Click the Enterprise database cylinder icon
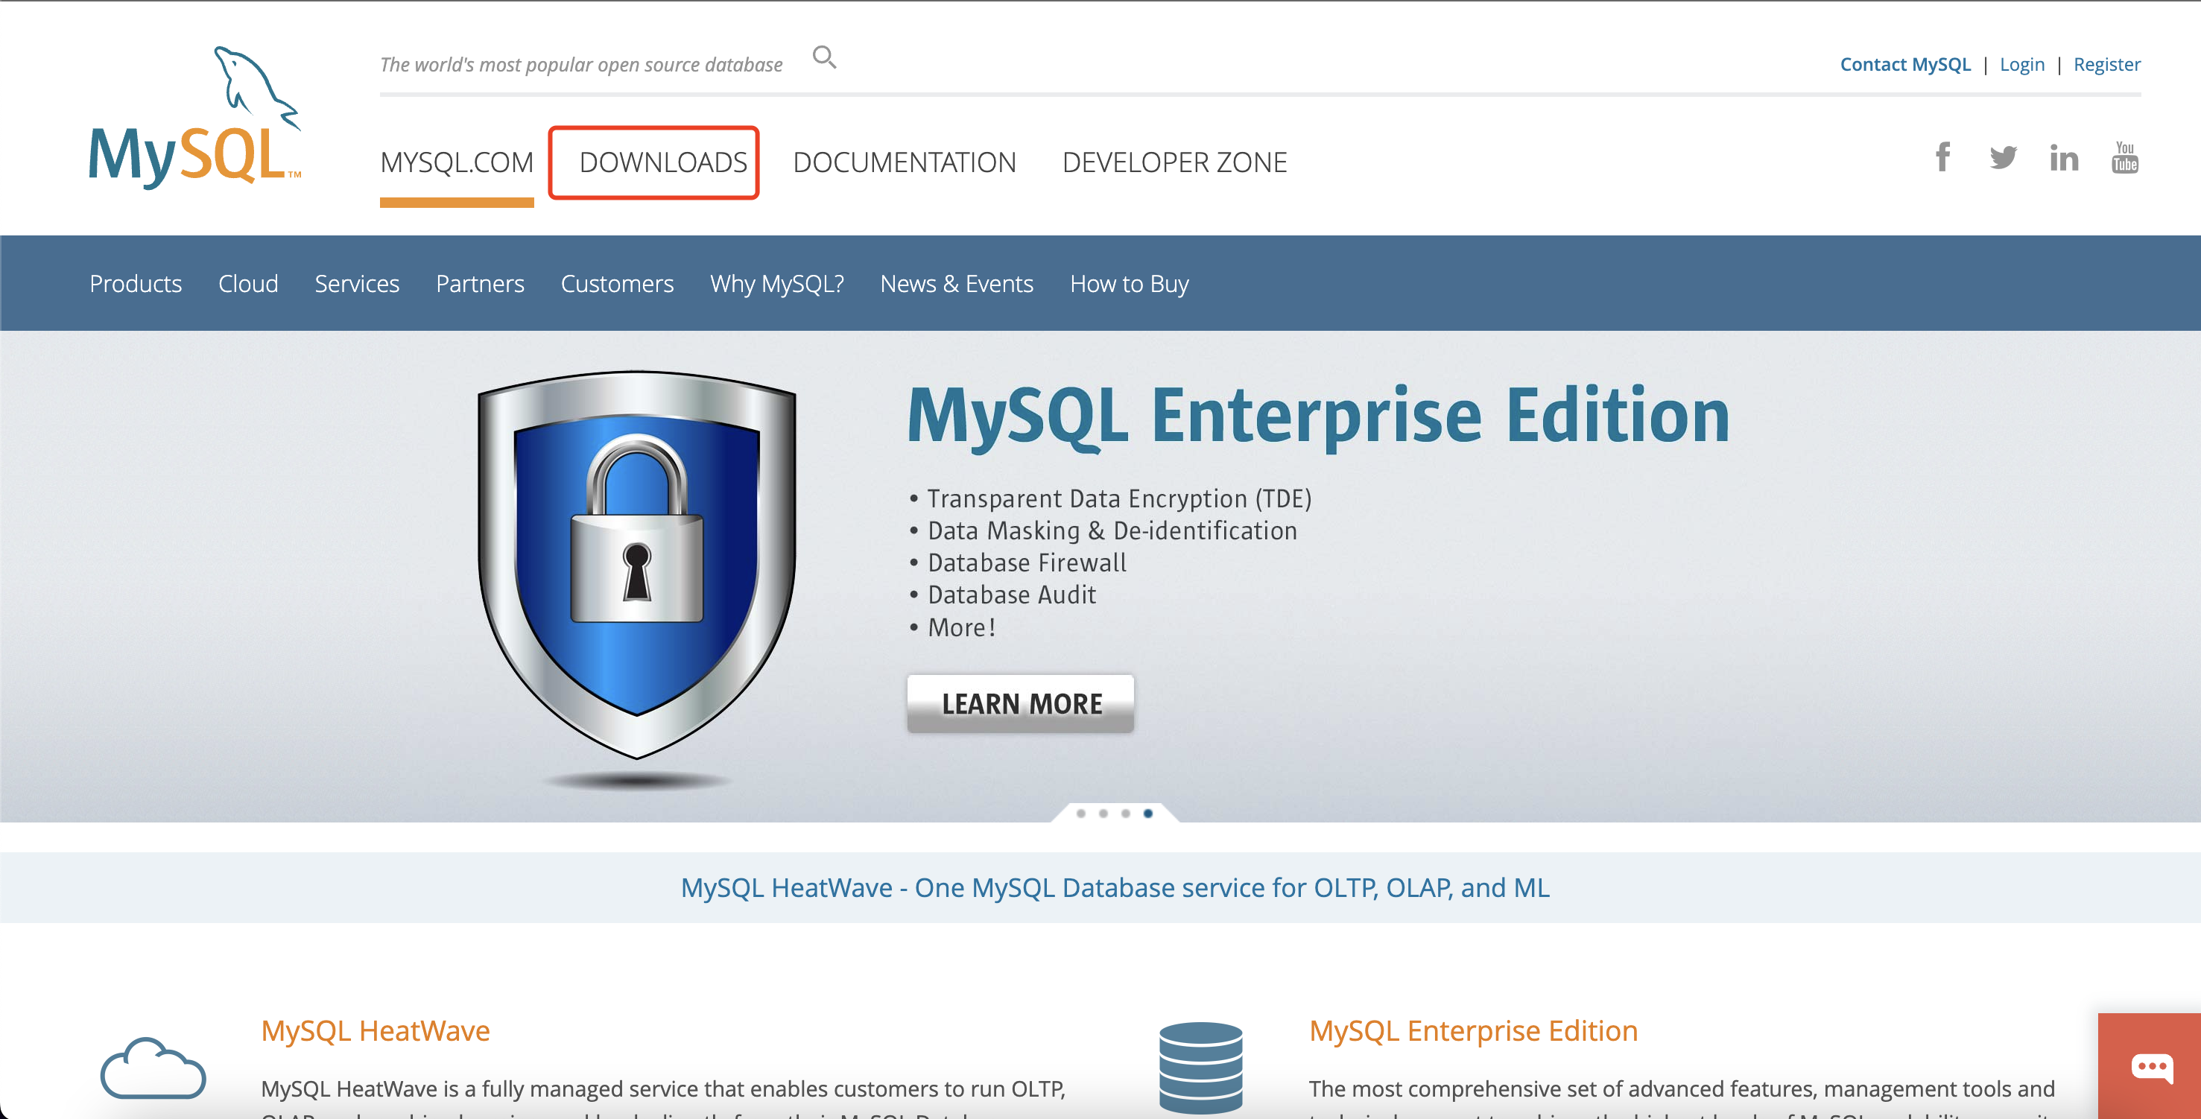This screenshot has height=1119, width=2201. pyautogui.click(x=1200, y=1066)
